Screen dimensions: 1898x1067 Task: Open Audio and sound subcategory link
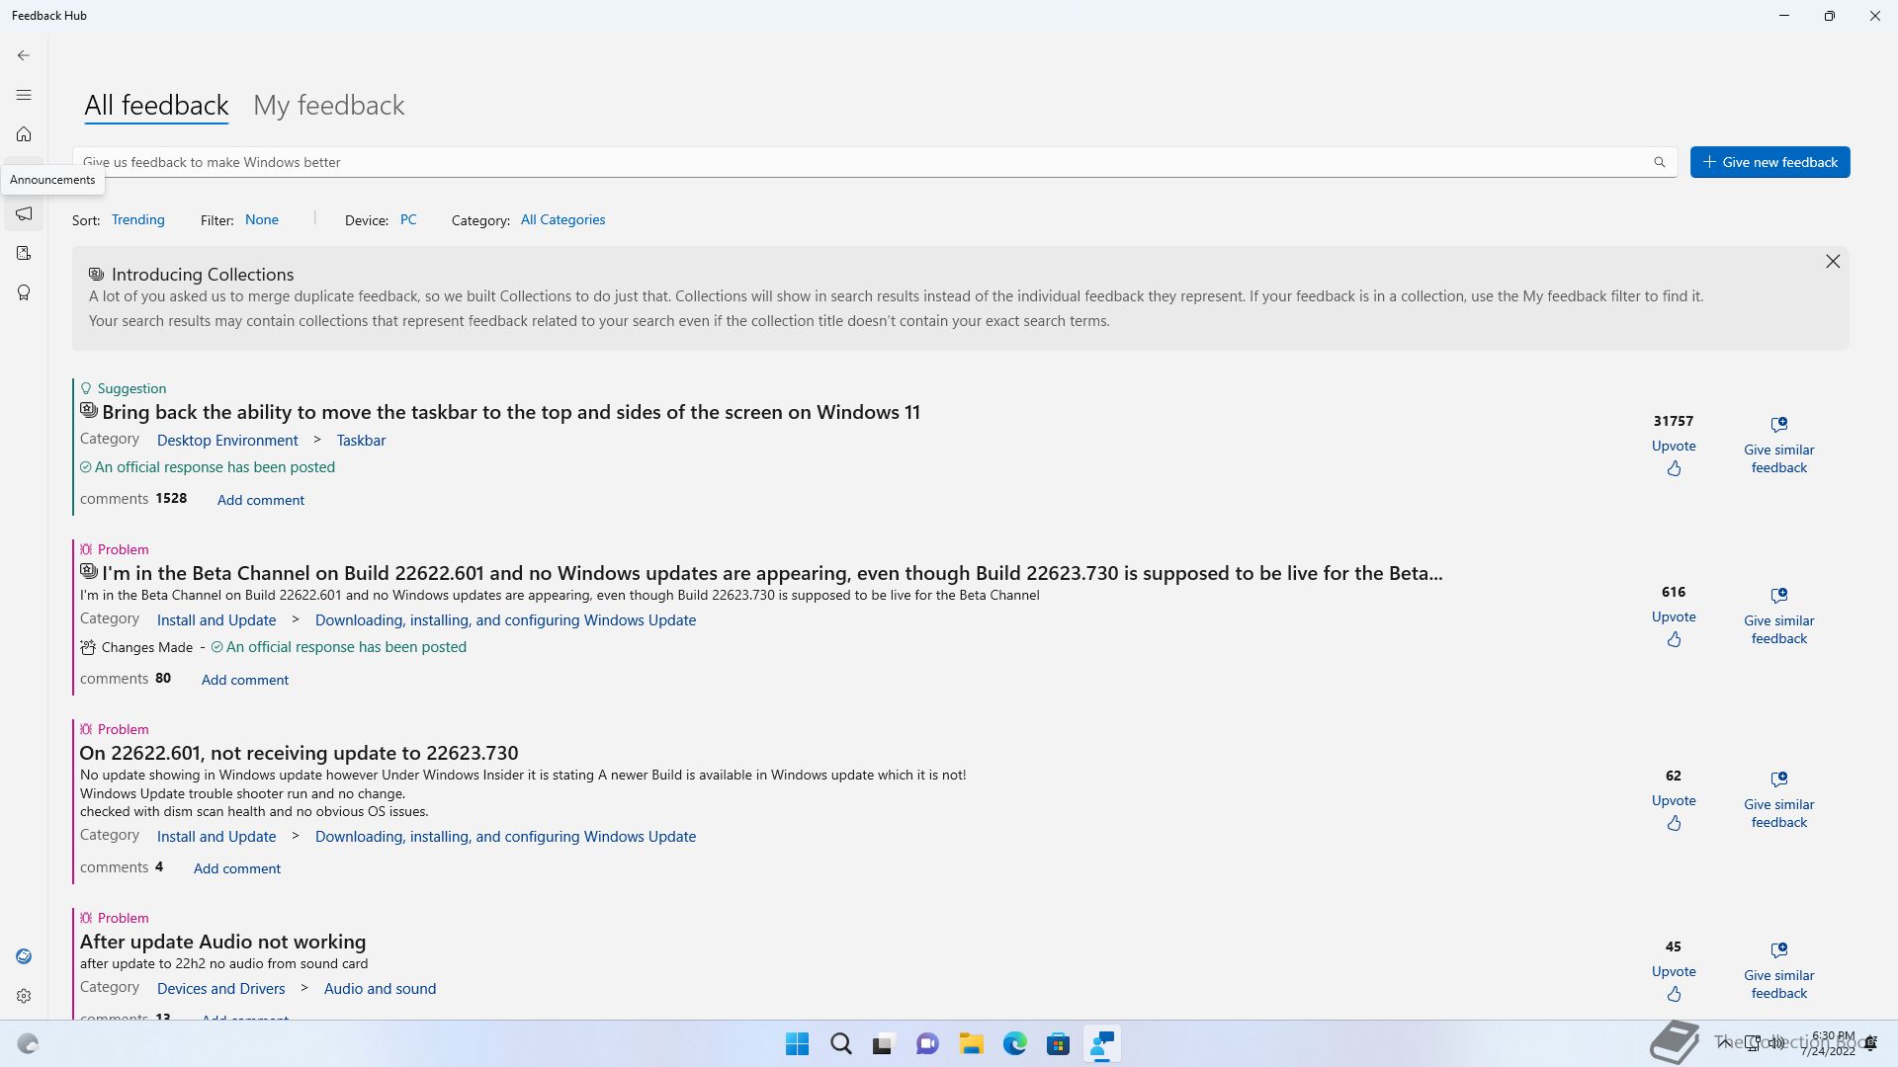coord(380,988)
